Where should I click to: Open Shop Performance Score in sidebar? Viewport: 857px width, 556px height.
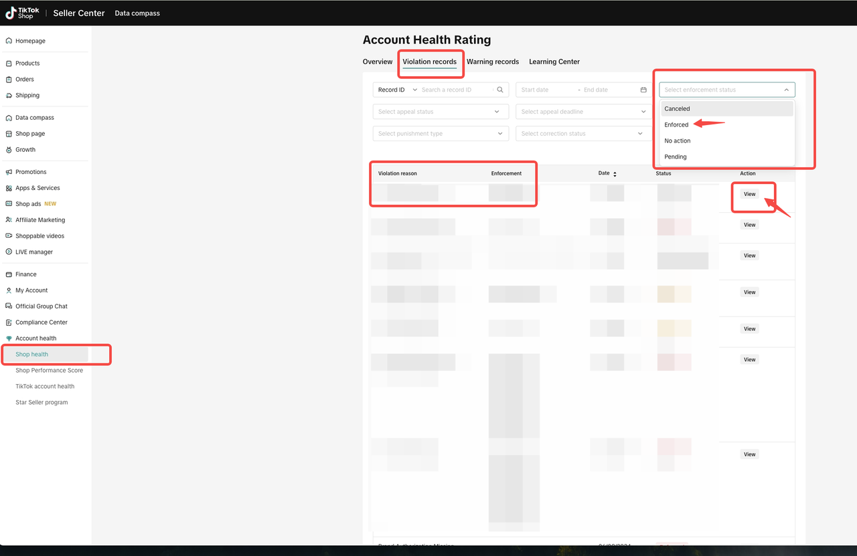(49, 371)
